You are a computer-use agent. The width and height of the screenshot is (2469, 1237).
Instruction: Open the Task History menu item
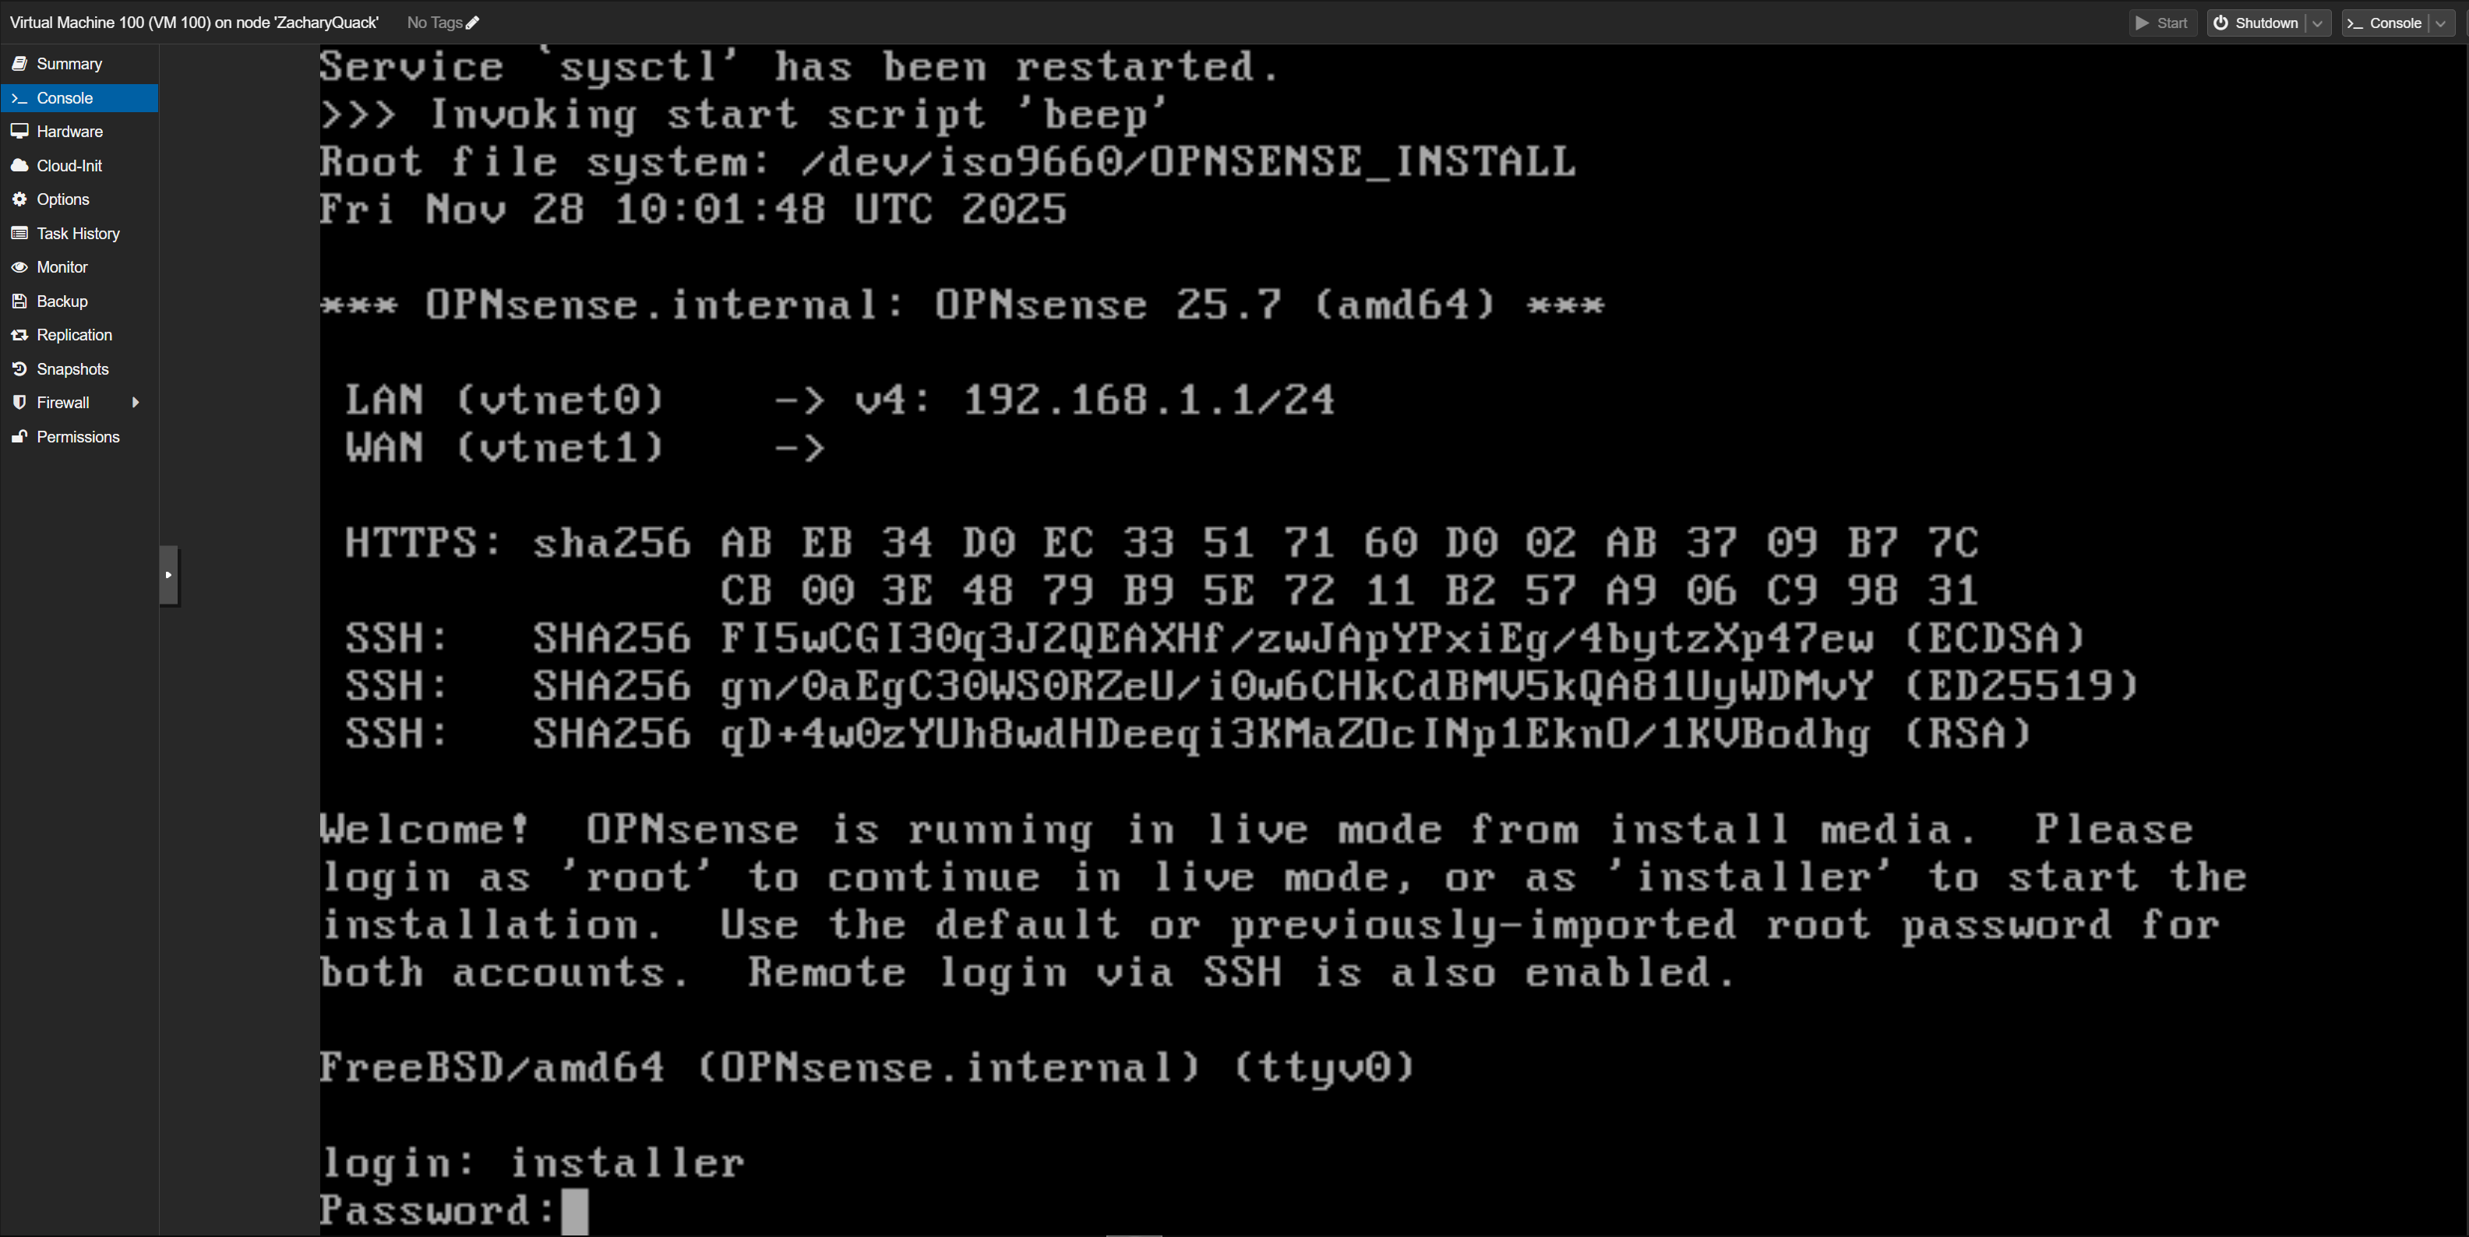point(78,234)
